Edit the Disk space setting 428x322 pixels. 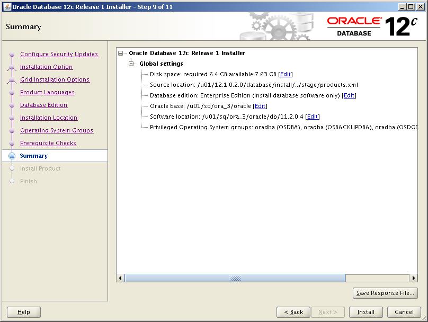pyautogui.click(x=285, y=74)
